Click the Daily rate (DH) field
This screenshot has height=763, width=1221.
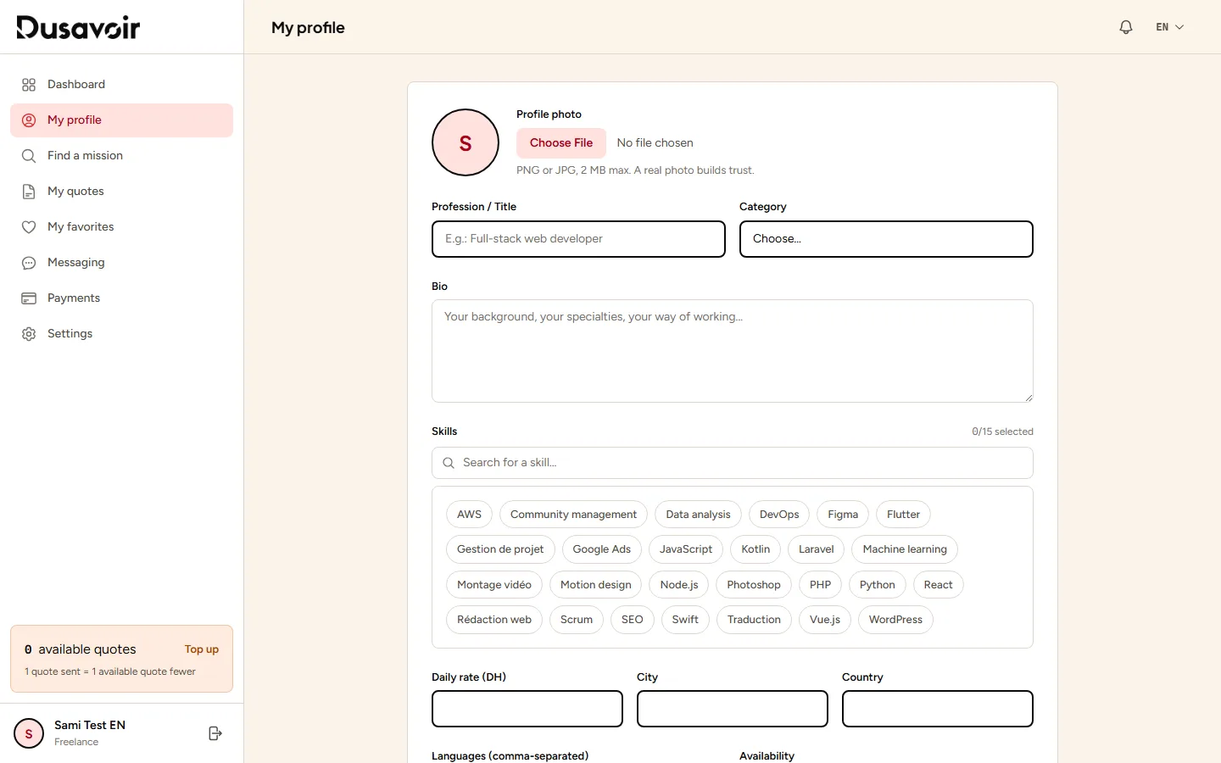pos(527,709)
